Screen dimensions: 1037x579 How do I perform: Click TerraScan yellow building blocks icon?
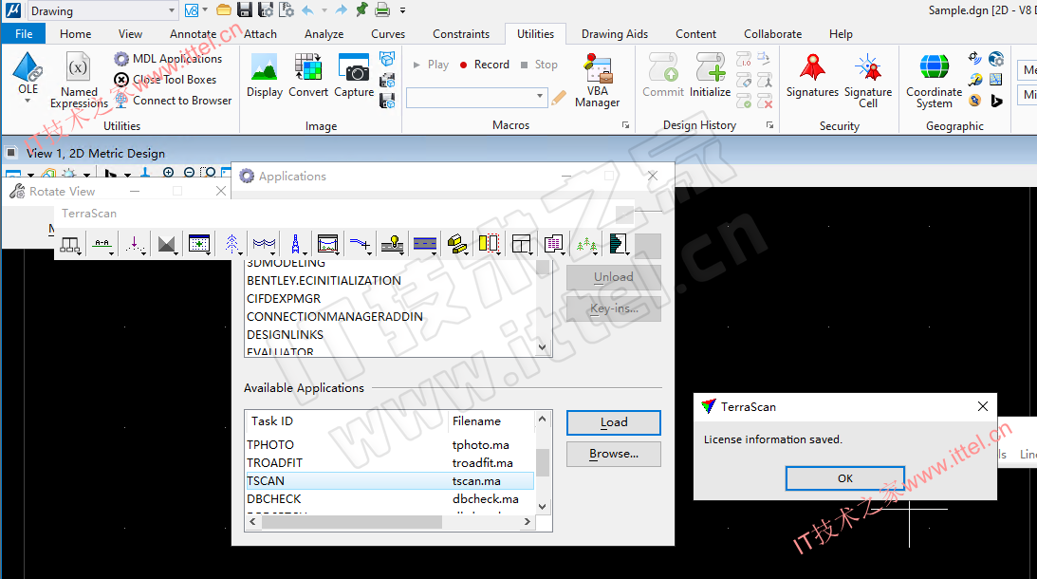click(x=457, y=244)
